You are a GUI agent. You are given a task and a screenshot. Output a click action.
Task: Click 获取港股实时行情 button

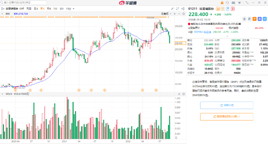[227, 117]
